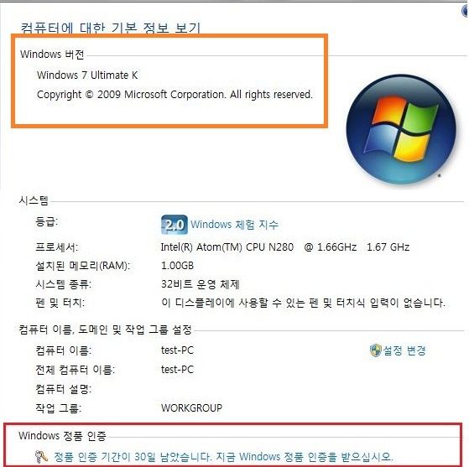Screen dimensions: 469x467
Task: Open the 정품 인증 30일 activation link
Action: [x=223, y=457]
